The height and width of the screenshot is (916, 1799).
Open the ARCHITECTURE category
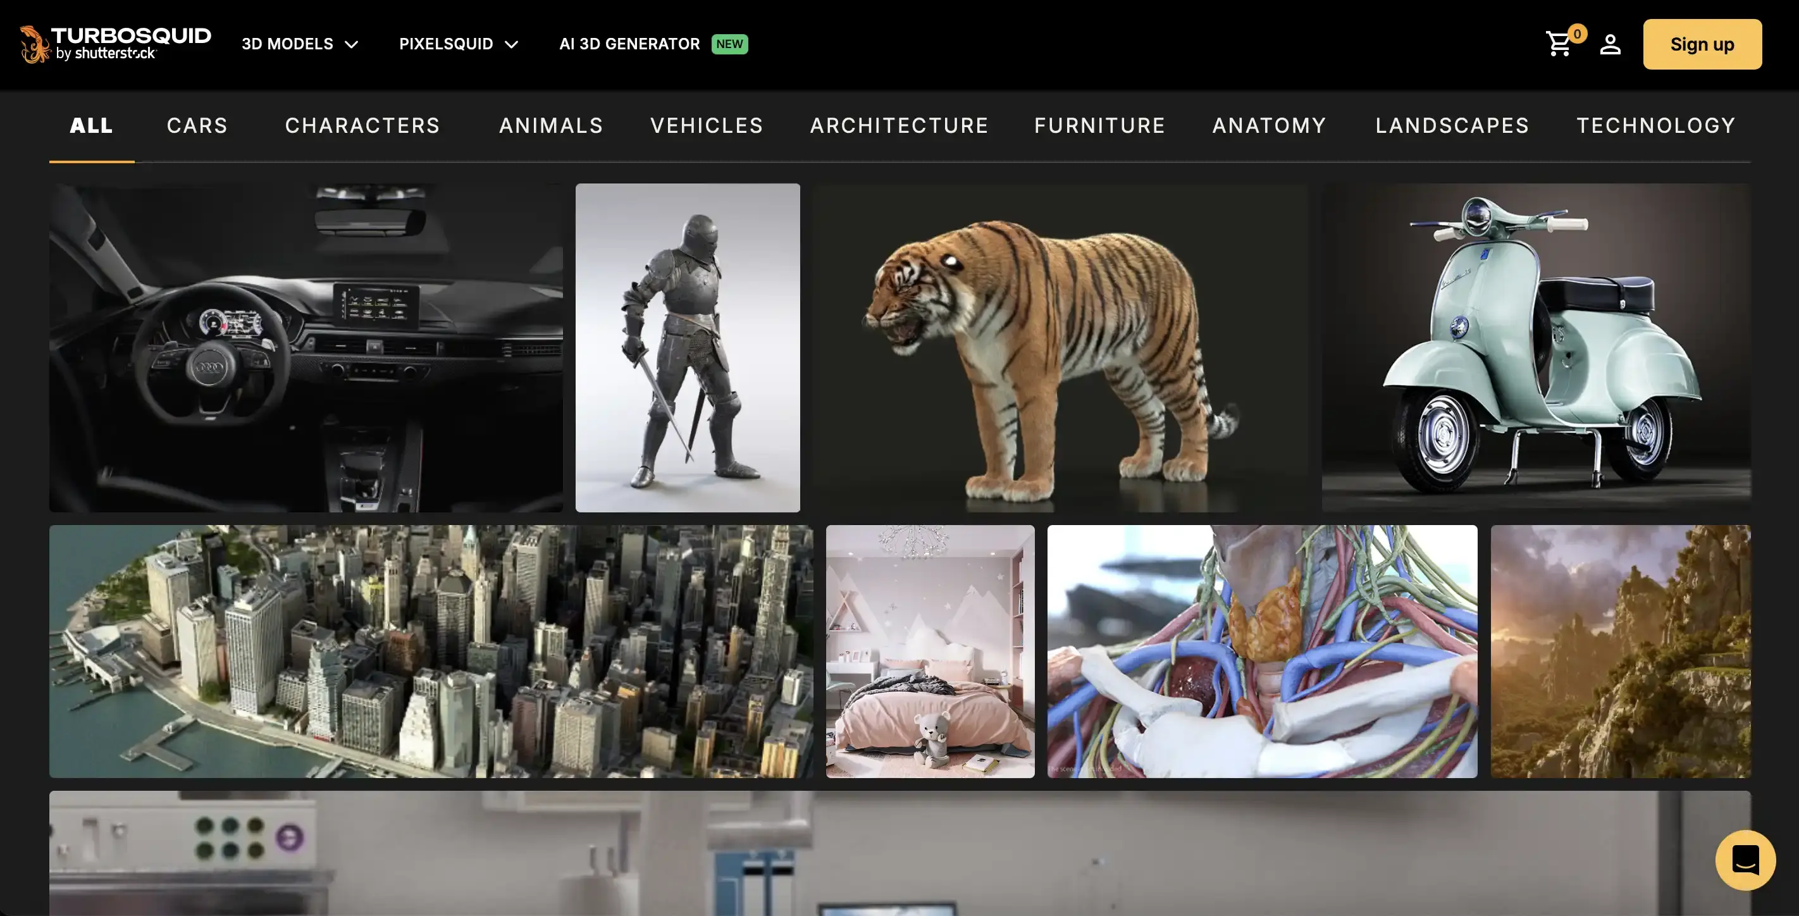[x=899, y=126]
